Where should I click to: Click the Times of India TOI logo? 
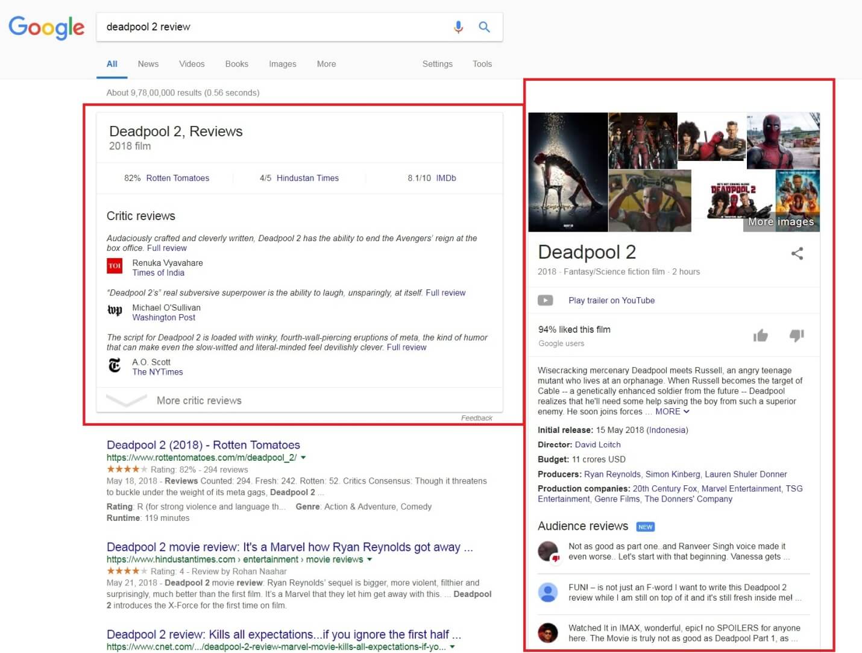tap(115, 266)
